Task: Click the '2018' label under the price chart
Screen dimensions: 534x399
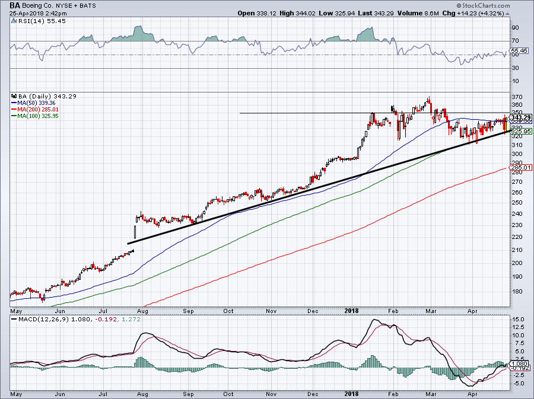Action: [x=351, y=311]
